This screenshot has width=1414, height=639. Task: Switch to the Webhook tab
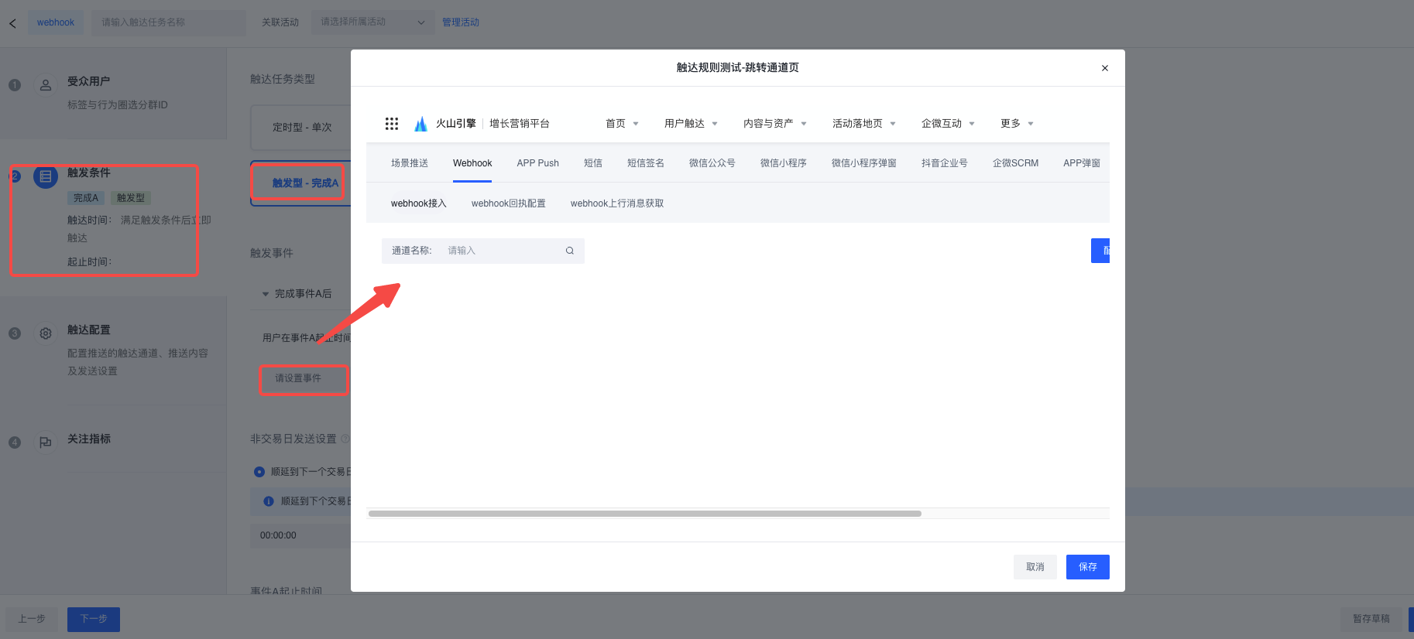pyautogui.click(x=472, y=163)
